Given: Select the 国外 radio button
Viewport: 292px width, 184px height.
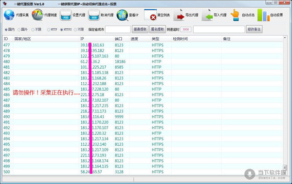Looking at the screenshot, I should tap(19, 30).
